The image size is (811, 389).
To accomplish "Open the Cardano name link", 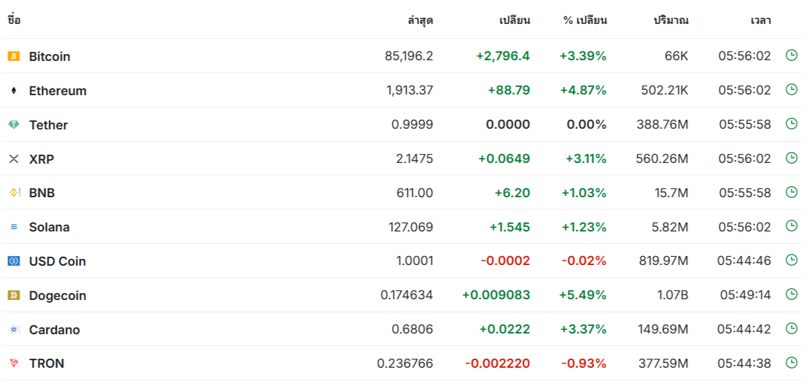I will click(54, 330).
